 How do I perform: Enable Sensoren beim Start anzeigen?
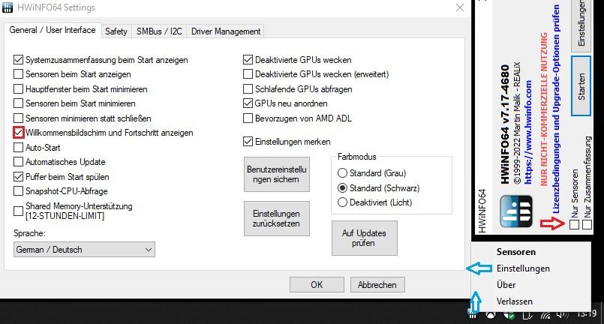click(x=18, y=74)
